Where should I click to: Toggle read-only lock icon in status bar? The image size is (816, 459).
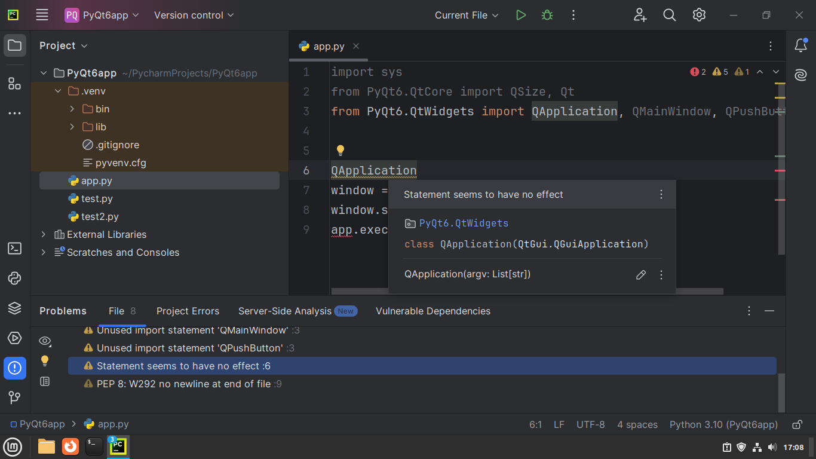pyautogui.click(x=797, y=424)
